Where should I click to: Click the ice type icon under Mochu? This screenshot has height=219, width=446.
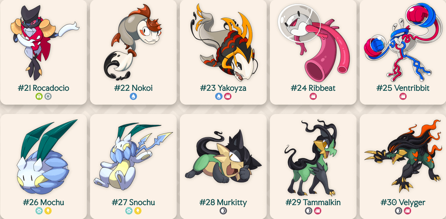click(x=39, y=211)
